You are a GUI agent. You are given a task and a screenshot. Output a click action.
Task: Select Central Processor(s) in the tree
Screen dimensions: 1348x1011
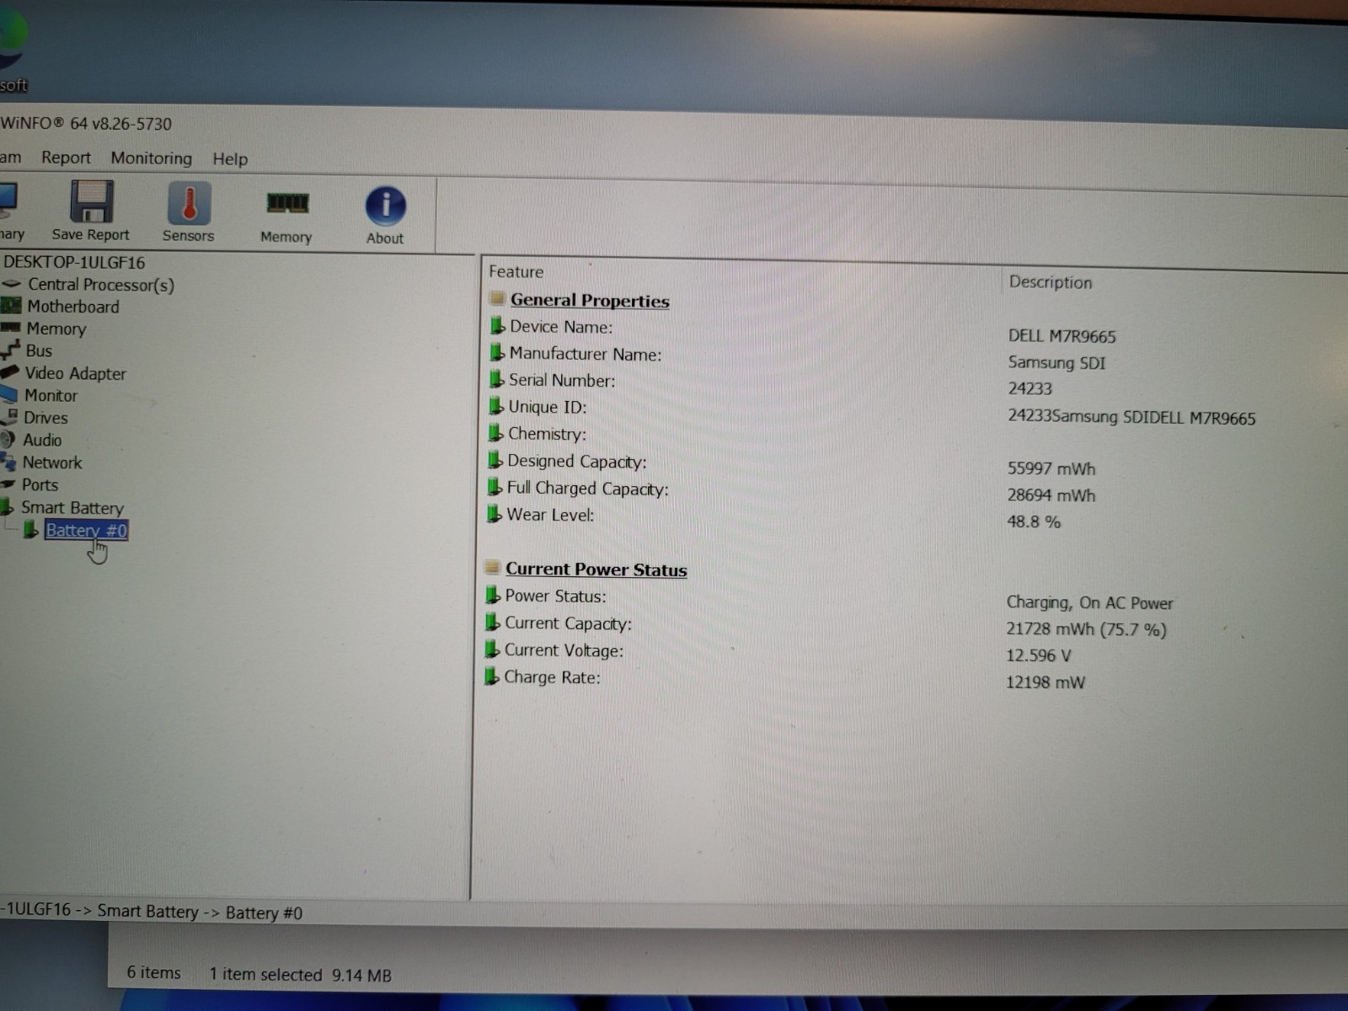101,285
